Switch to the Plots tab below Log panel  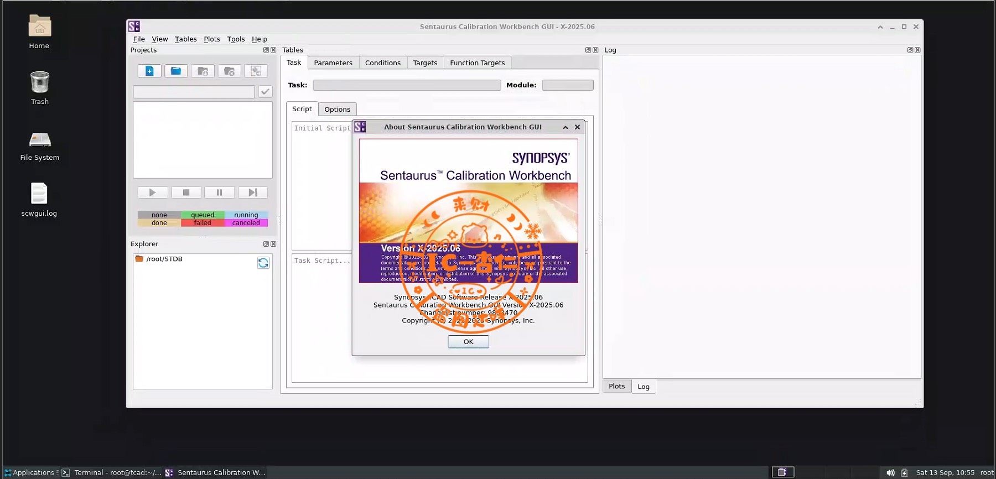point(617,386)
